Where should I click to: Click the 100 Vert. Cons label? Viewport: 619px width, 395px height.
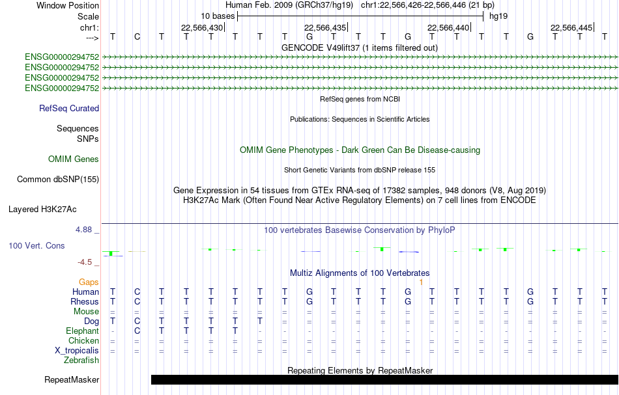[x=36, y=245]
